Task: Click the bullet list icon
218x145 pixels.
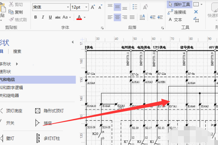Action: [x=135, y=7]
